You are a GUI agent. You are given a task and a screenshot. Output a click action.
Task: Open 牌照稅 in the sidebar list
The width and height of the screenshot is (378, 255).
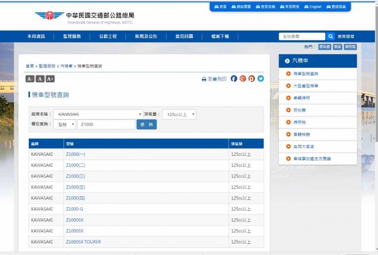pyautogui.click(x=299, y=122)
